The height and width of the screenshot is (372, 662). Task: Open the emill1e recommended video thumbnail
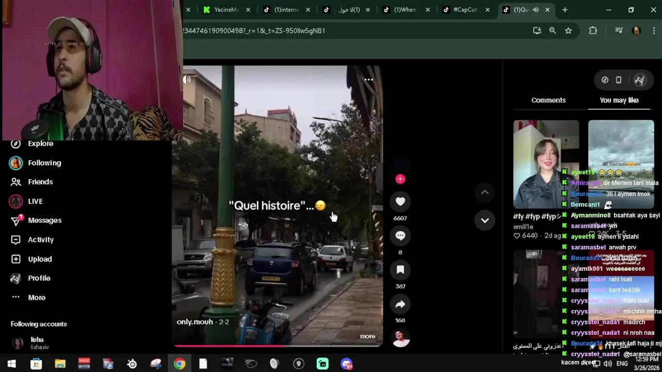tap(546, 164)
